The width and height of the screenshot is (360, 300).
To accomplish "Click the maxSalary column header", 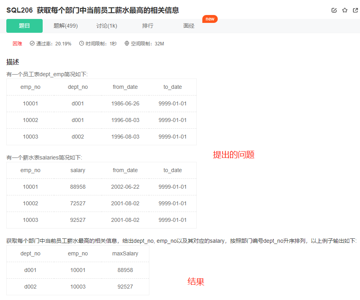I will point(125,253).
